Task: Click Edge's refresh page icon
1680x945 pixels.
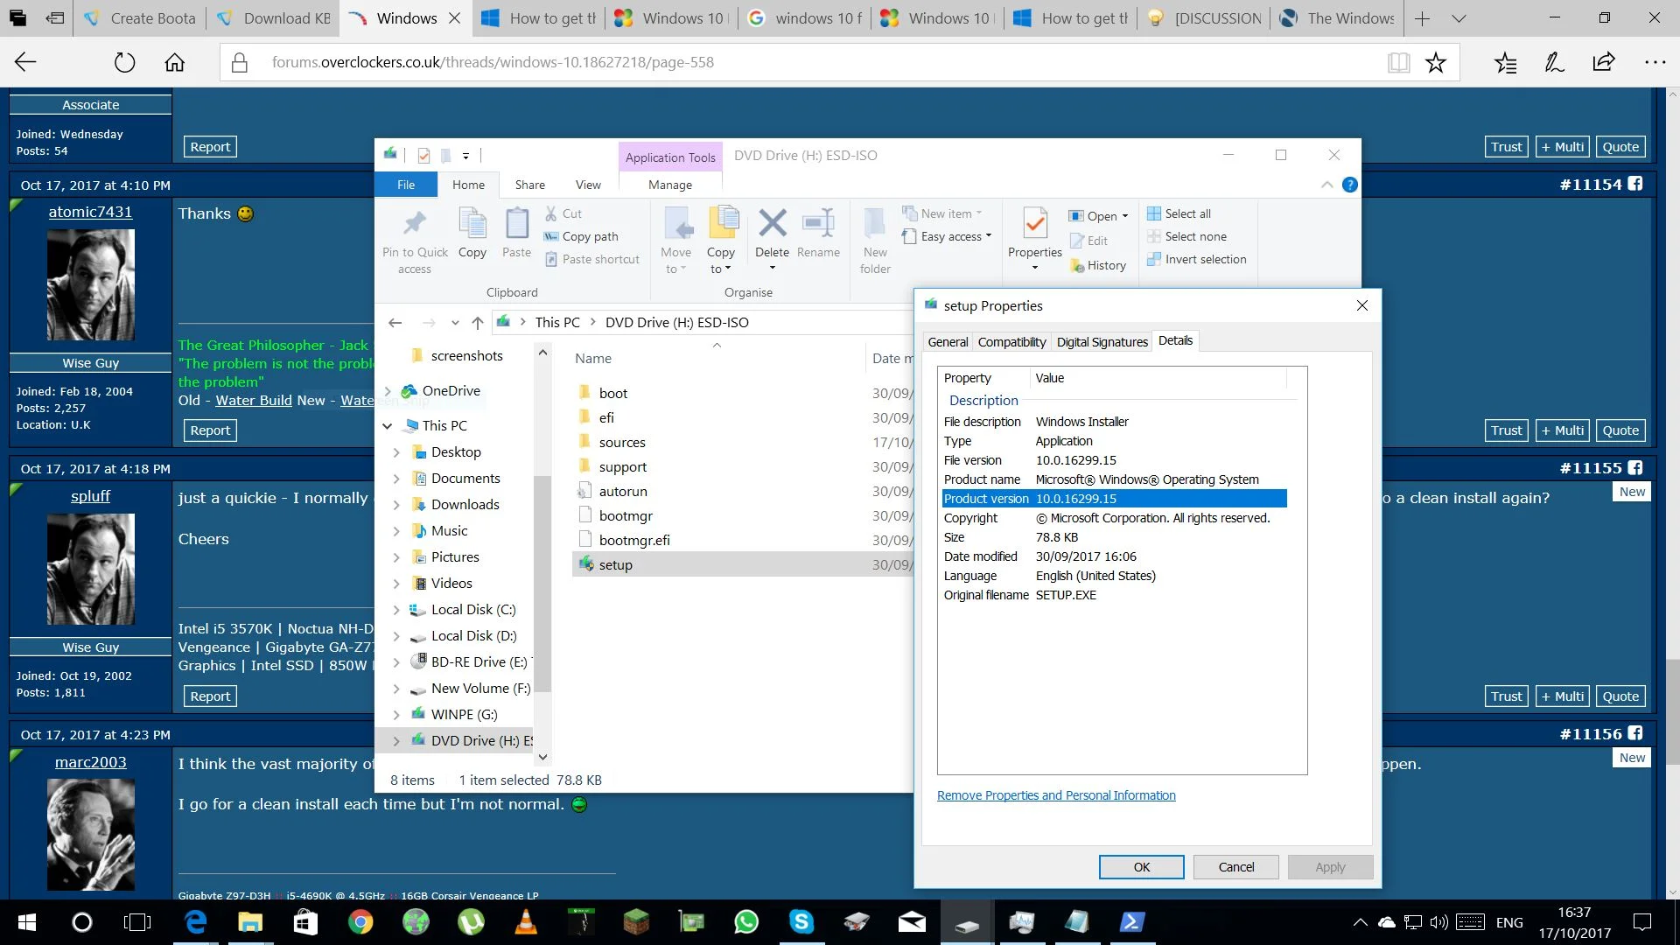Action: point(125,62)
